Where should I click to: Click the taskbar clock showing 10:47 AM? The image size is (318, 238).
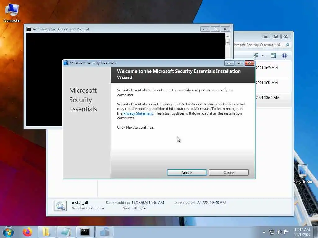coord(302,232)
